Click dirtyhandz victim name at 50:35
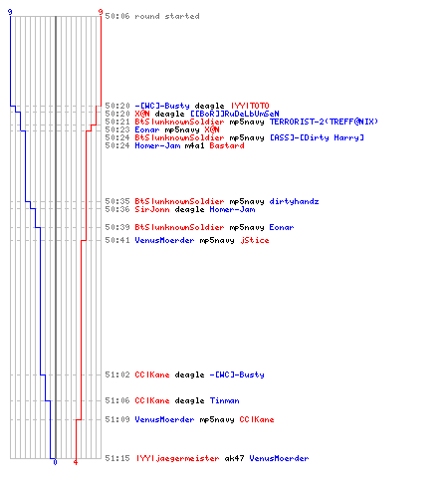This screenshot has width=448, height=498. [x=294, y=201]
